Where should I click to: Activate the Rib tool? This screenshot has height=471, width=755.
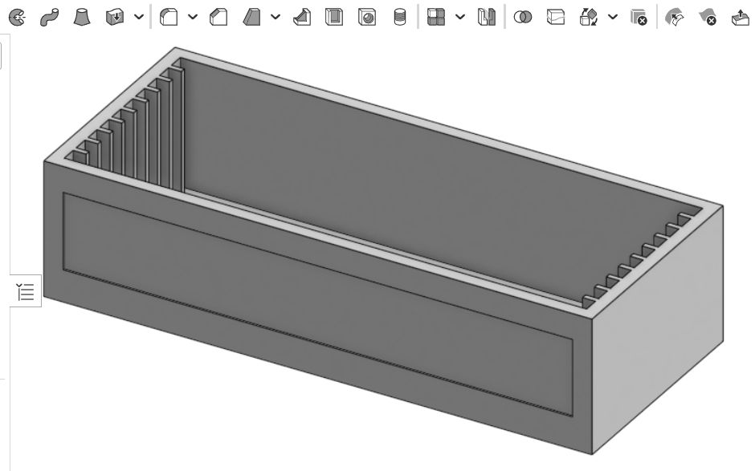(302, 18)
